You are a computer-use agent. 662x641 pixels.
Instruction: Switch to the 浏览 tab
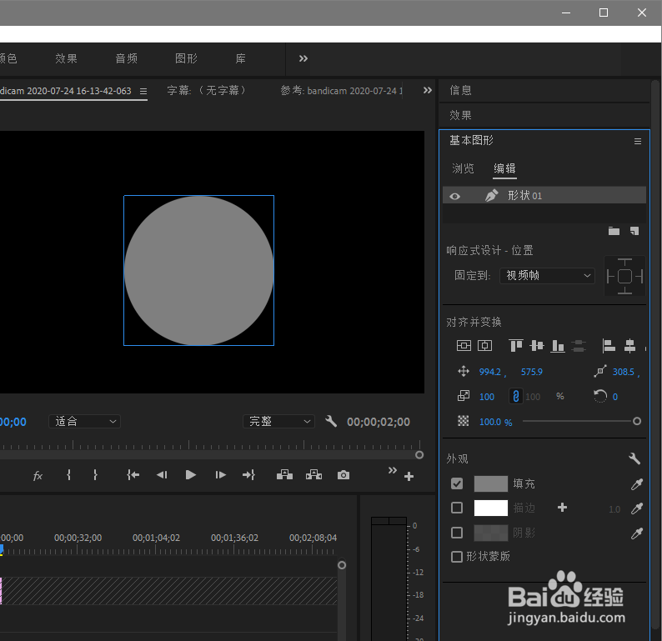[463, 169]
